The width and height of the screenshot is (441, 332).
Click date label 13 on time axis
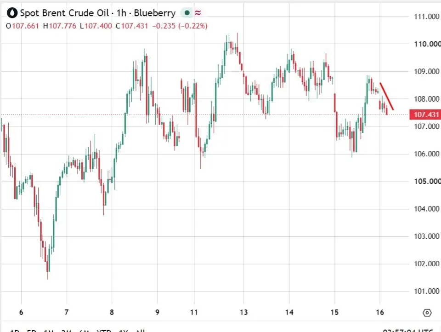(x=244, y=312)
